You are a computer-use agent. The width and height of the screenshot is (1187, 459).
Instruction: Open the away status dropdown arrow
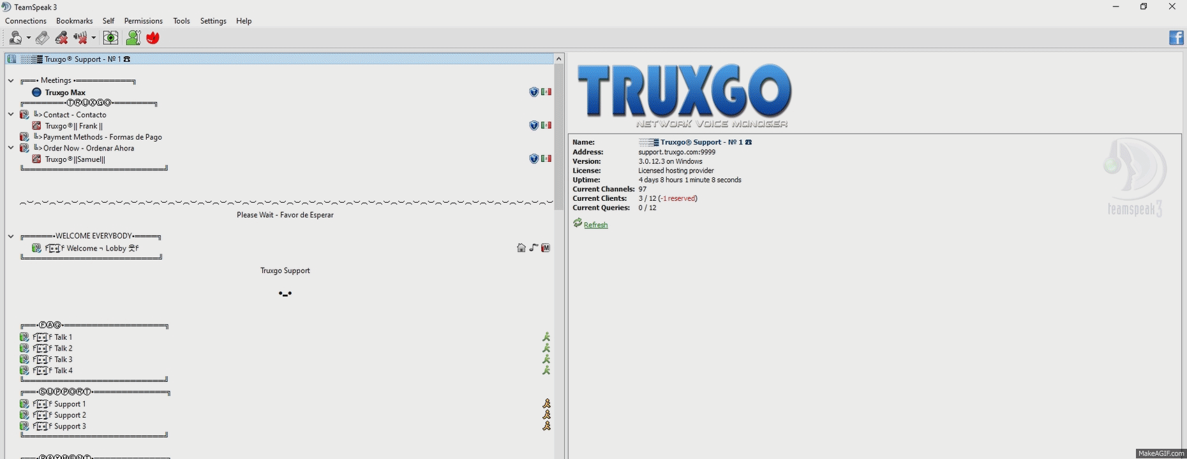29,38
